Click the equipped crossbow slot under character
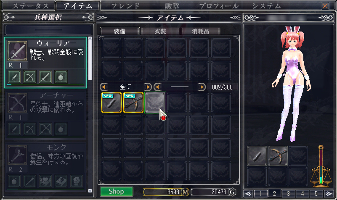The height and width of the screenshot is (200, 337). click(278, 156)
